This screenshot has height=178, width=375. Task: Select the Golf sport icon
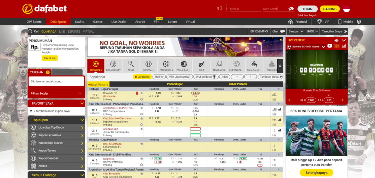201,66
